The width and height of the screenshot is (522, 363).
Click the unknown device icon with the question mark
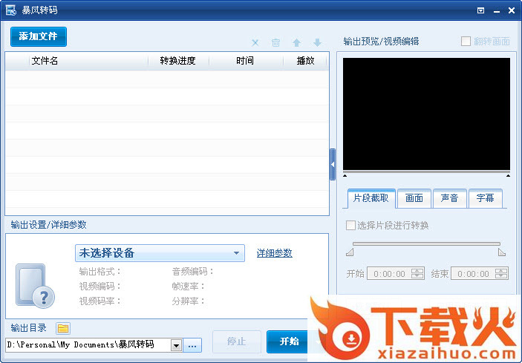click(35, 286)
